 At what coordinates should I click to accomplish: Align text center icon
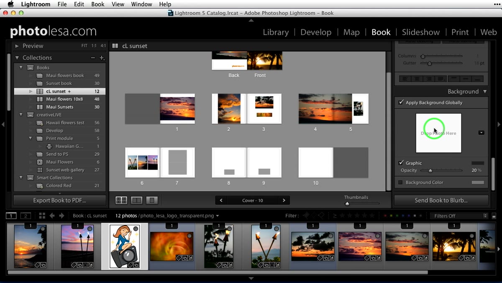coord(417,79)
